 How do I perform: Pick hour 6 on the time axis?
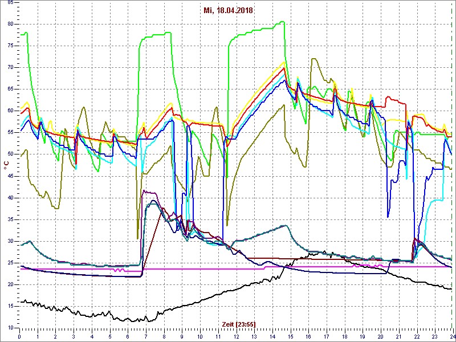pyautogui.click(x=128, y=337)
